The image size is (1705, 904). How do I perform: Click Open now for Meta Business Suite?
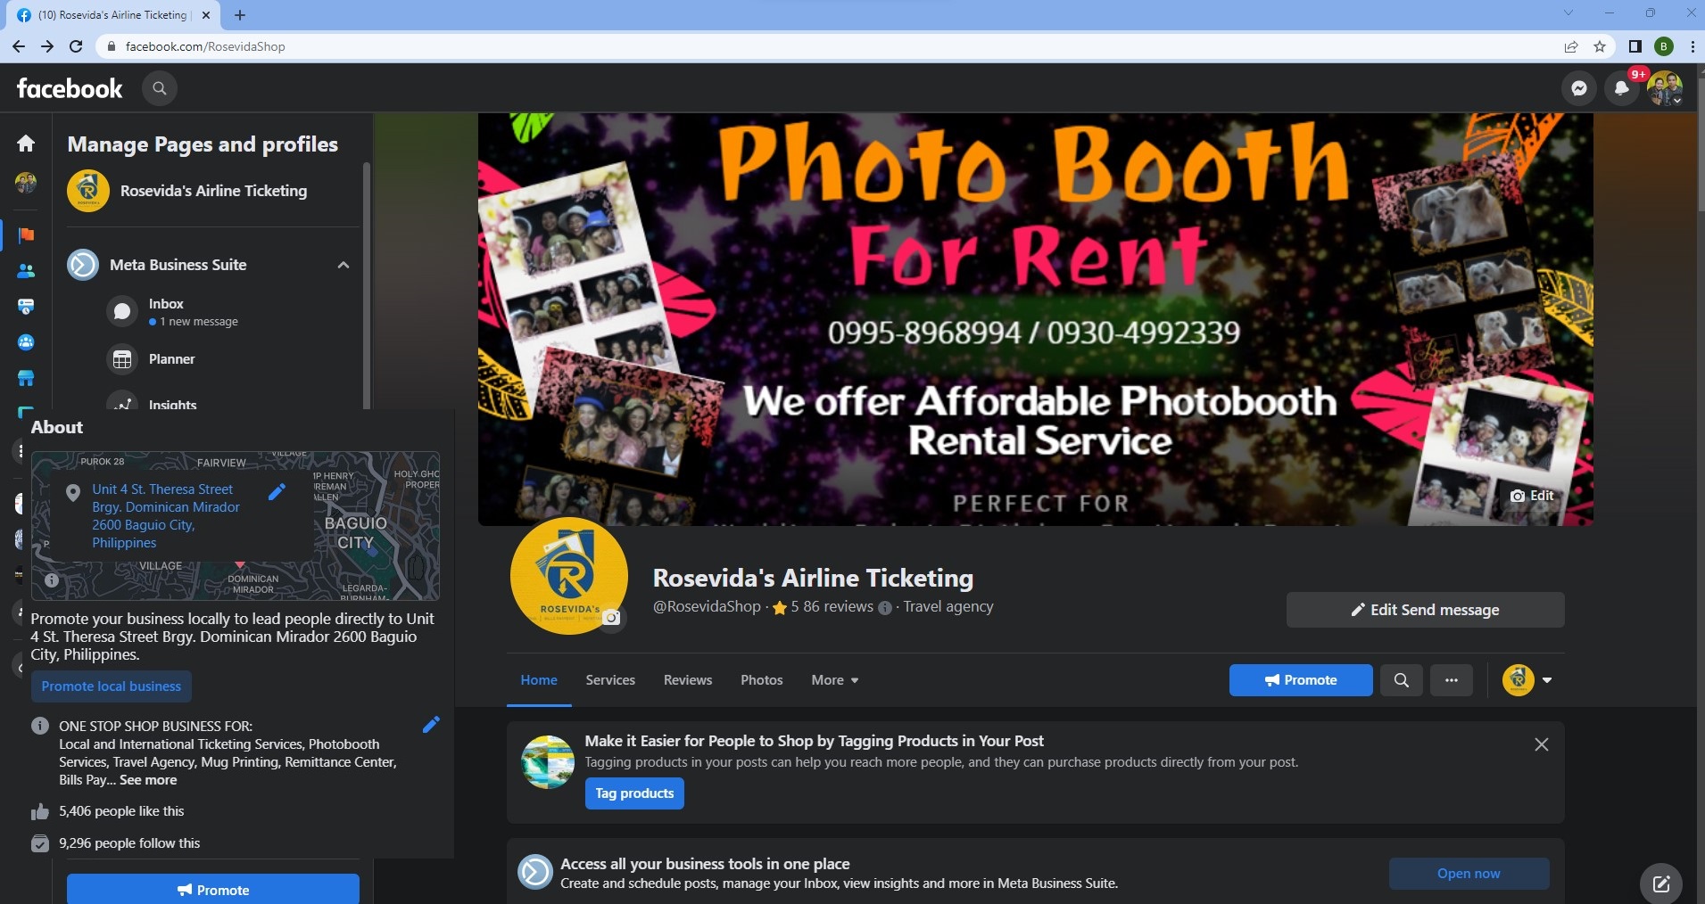pos(1469,874)
